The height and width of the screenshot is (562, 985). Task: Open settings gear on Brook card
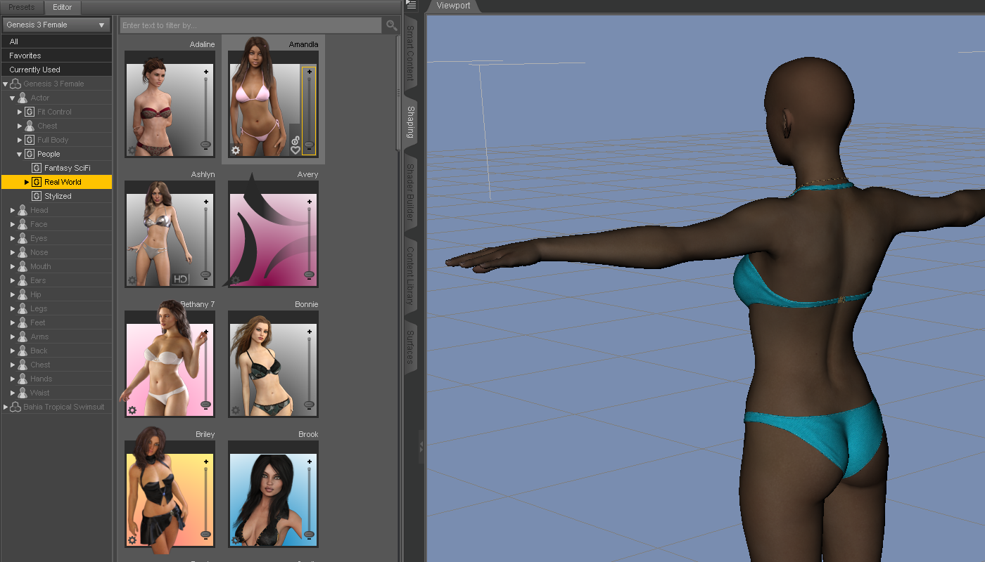tap(236, 540)
